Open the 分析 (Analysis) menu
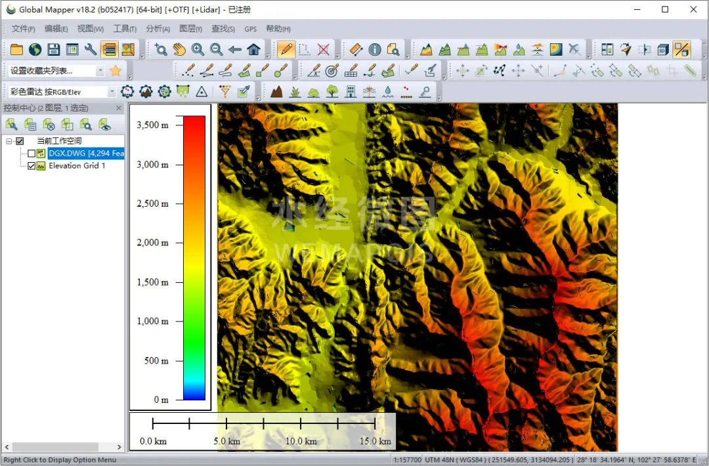This screenshot has height=466, width=709. pos(158,29)
